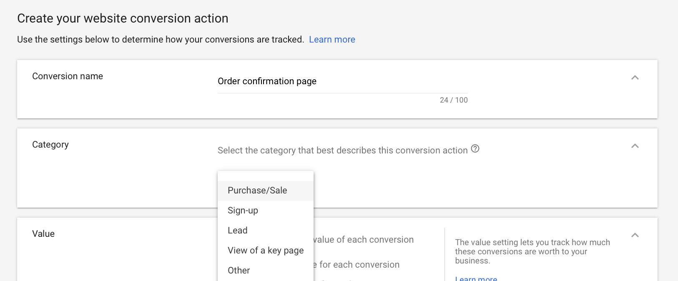Click the value setting description text
The image size is (678, 281).
tap(532, 251)
